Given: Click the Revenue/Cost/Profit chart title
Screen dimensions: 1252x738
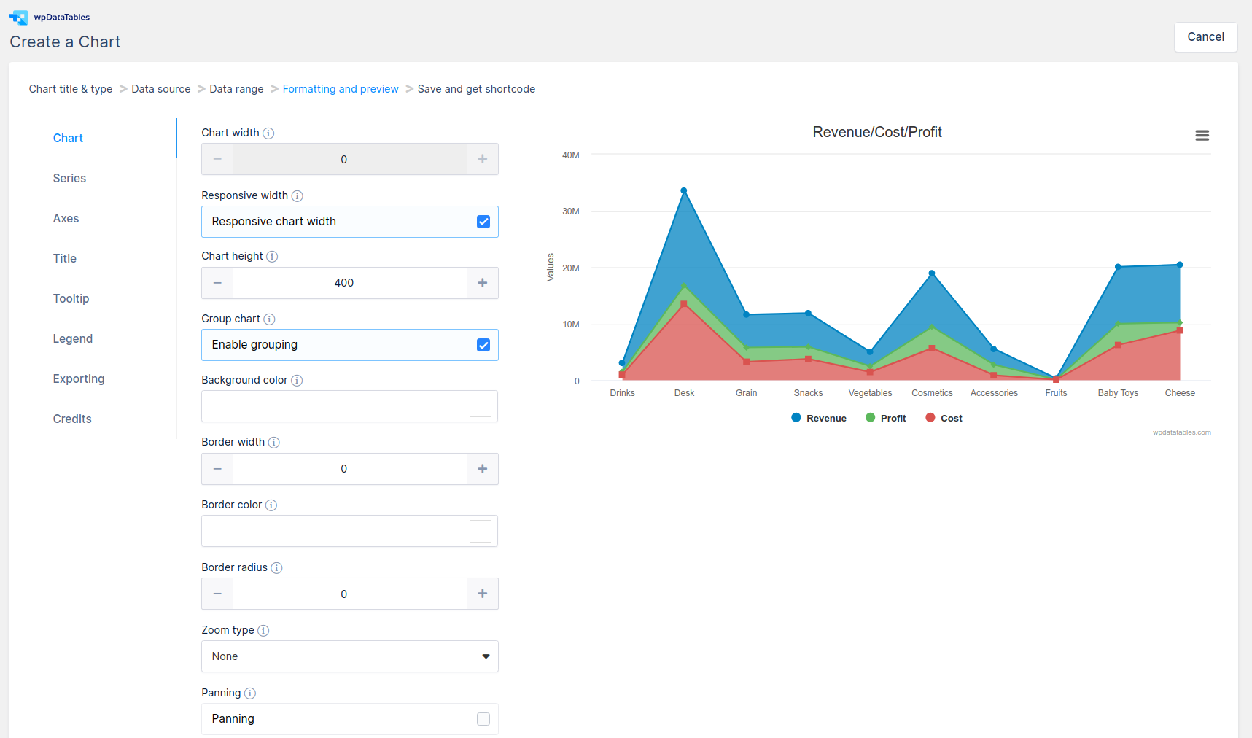Looking at the screenshot, I should [x=877, y=132].
